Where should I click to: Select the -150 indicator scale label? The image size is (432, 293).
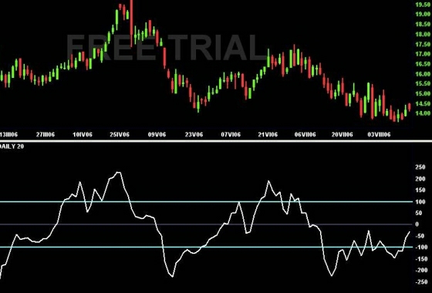click(421, 259)
